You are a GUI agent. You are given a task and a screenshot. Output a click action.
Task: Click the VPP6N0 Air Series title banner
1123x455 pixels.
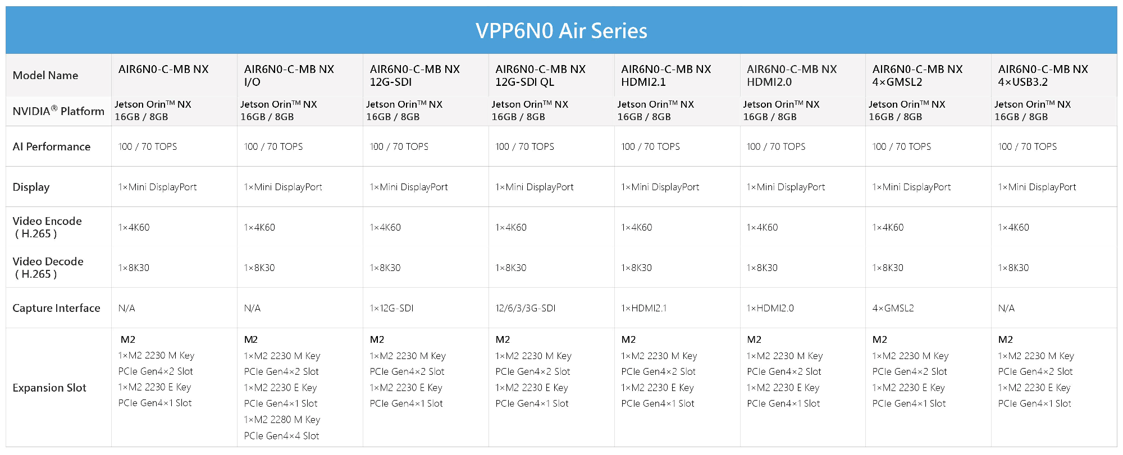561,30
